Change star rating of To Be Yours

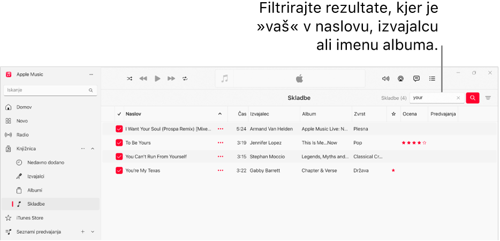414,143
